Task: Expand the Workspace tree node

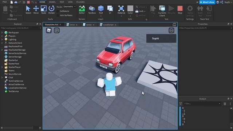Action: 2,32
